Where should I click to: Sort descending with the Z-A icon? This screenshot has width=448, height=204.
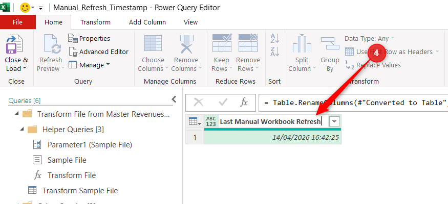click(274, 52)
